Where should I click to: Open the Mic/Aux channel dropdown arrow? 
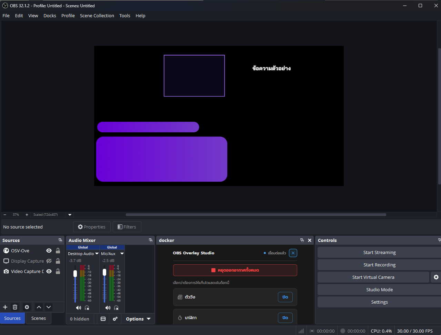pyautogui.click(x=122, y=254)
